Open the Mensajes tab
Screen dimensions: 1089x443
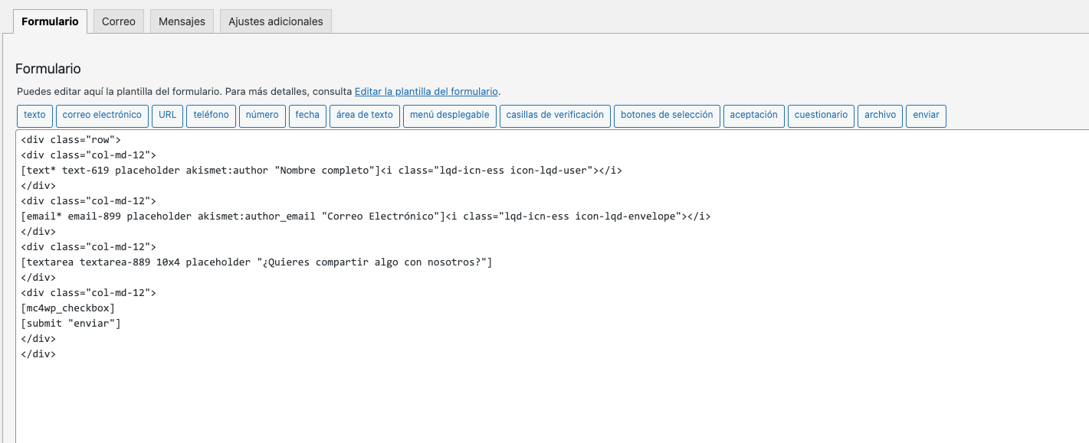182,21
